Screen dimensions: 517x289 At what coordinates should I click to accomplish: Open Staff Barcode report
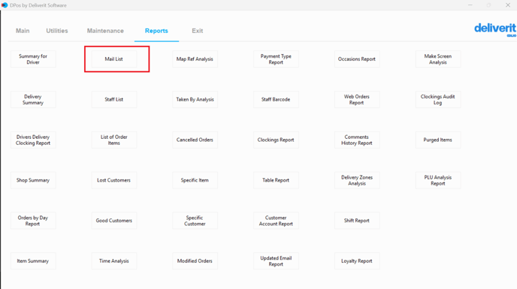click(x=276, y=100)
